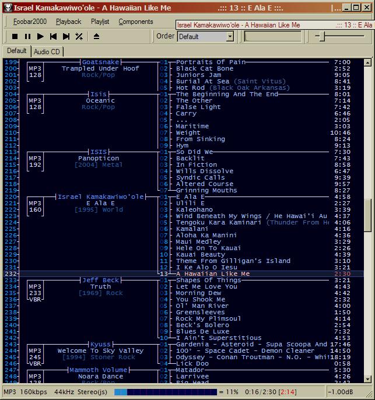Open the Playlist menu
The image size is (375, 400).
(100, 22)
